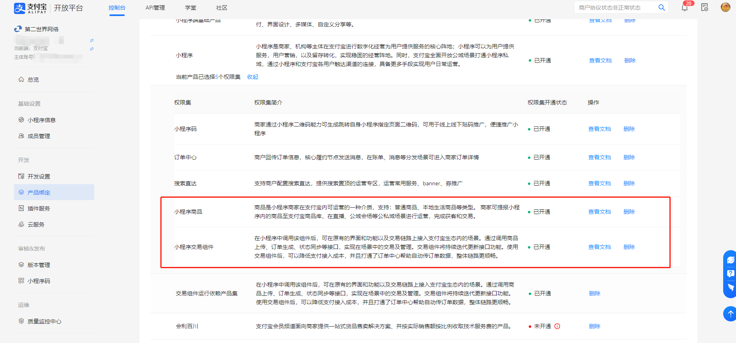Collapse the permission set list via 收起
Image resolution: width=736 pixels, height=343 pixels.
pyautogui.click(x=253, y=77)
